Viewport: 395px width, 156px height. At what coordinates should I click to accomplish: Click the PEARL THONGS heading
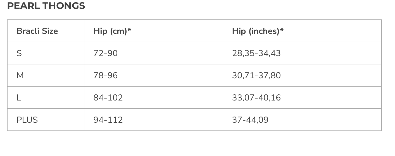click(x=46, y=6)
